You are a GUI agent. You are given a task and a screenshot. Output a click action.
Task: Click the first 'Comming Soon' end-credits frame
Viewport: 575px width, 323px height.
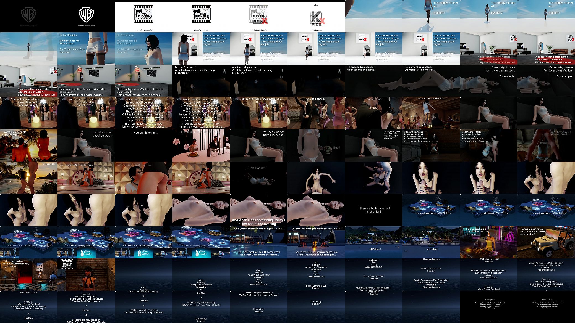(489, 307)
